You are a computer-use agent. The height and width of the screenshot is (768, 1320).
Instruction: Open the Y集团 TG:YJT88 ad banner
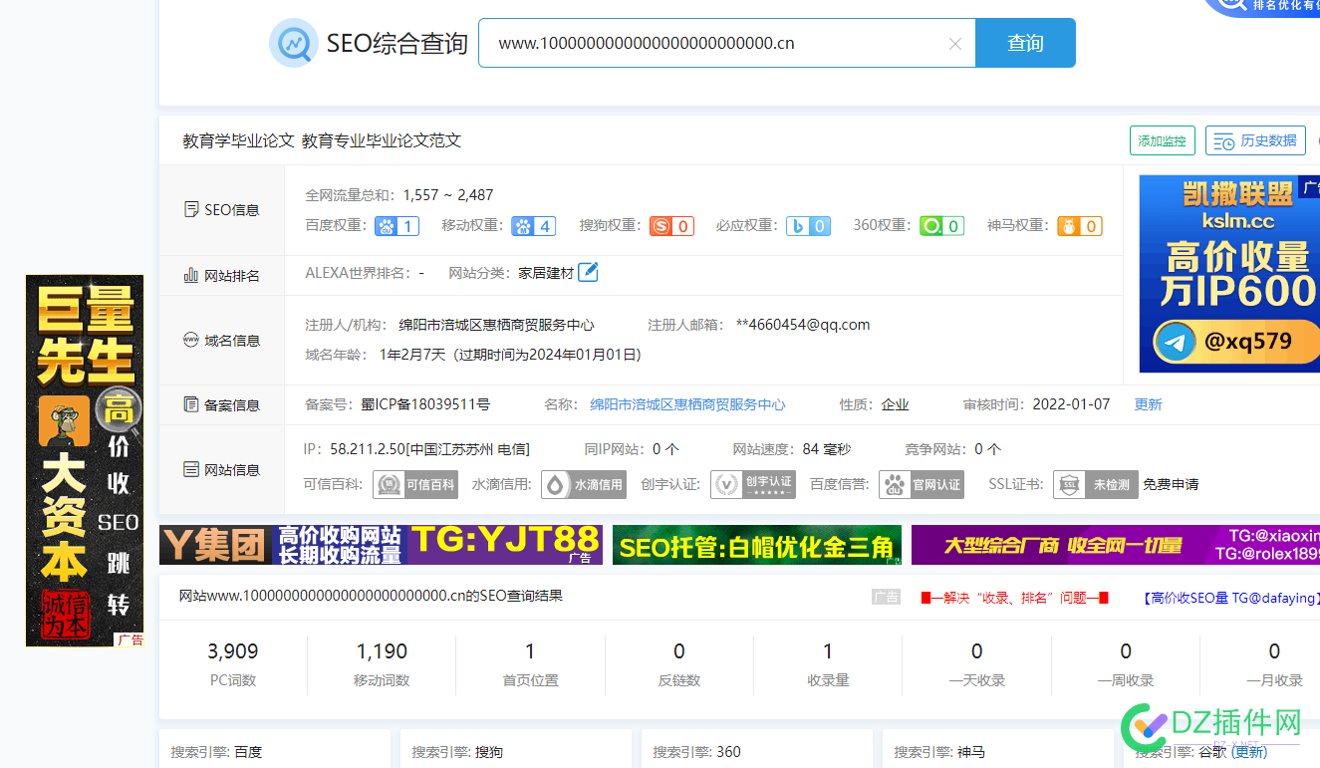click(x=381, y=545)
